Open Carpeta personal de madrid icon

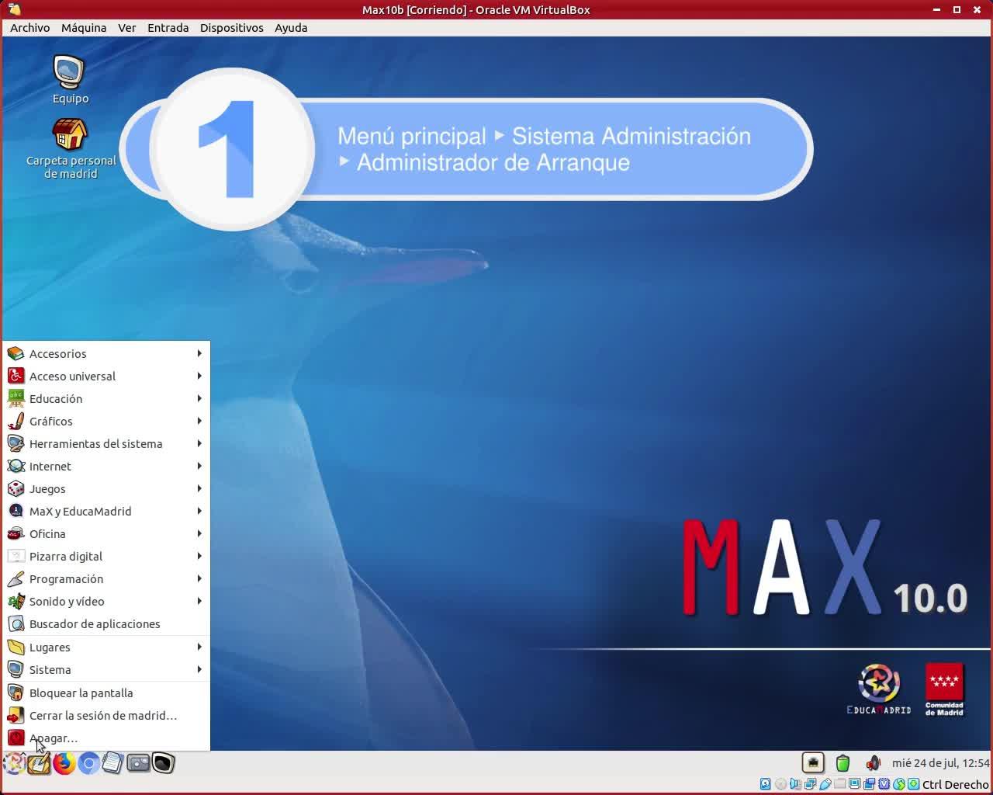(71, 149)
